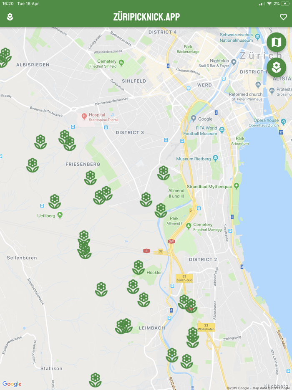The height and width of the screenshot is (390, 292).
Task: Select bottom picnic marker below Stallikon
Action: point(95,380)
